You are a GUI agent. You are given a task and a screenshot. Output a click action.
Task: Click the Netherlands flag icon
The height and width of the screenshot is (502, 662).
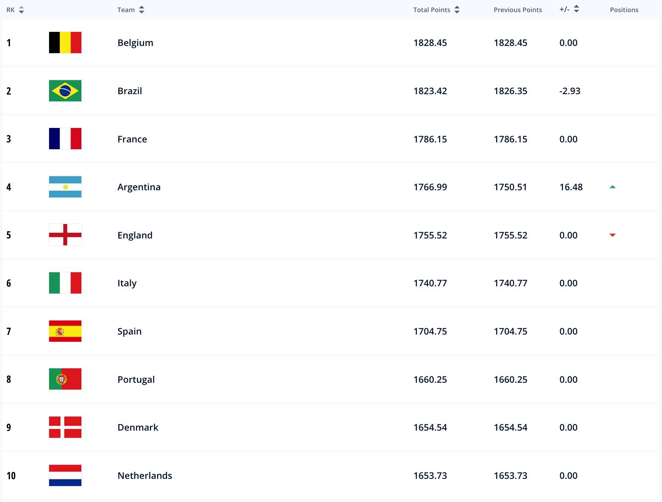coord(65,475)
